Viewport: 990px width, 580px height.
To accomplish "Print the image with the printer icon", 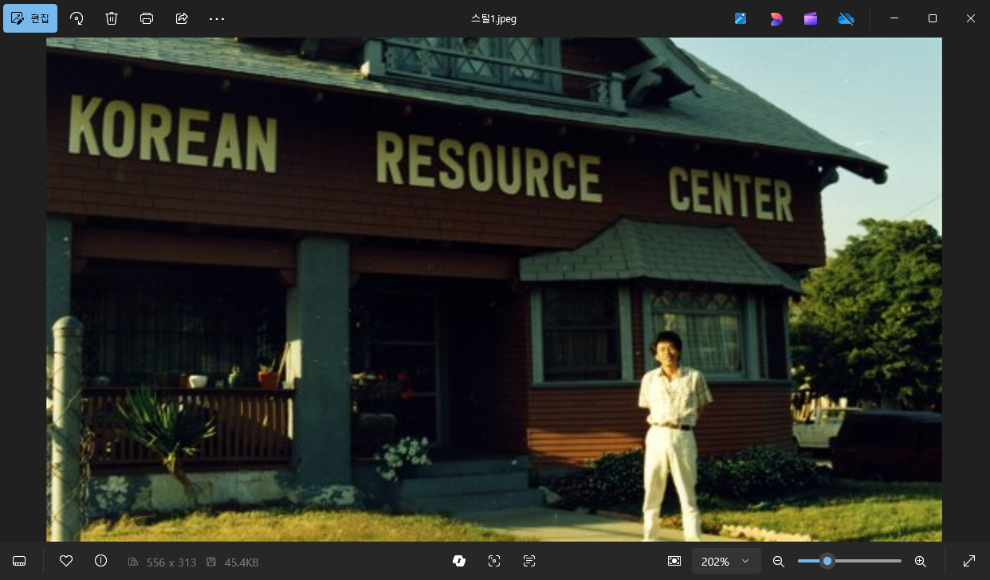I will (147, 18).
